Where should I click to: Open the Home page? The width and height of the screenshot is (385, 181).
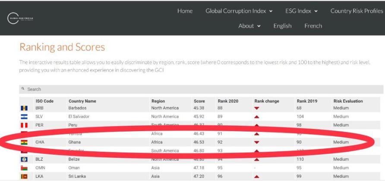tap(185, 11)
